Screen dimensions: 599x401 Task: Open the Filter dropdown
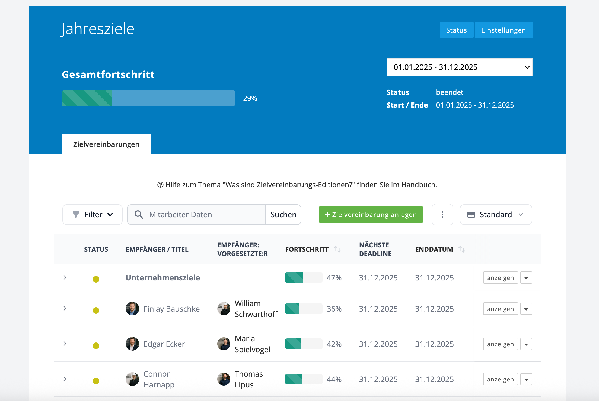(x=93, y=215)
